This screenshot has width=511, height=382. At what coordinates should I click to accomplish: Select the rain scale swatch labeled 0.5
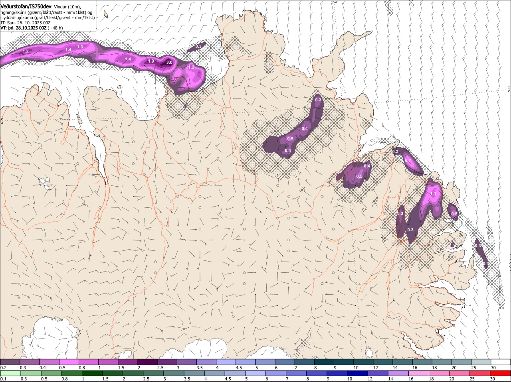[51, 373]
